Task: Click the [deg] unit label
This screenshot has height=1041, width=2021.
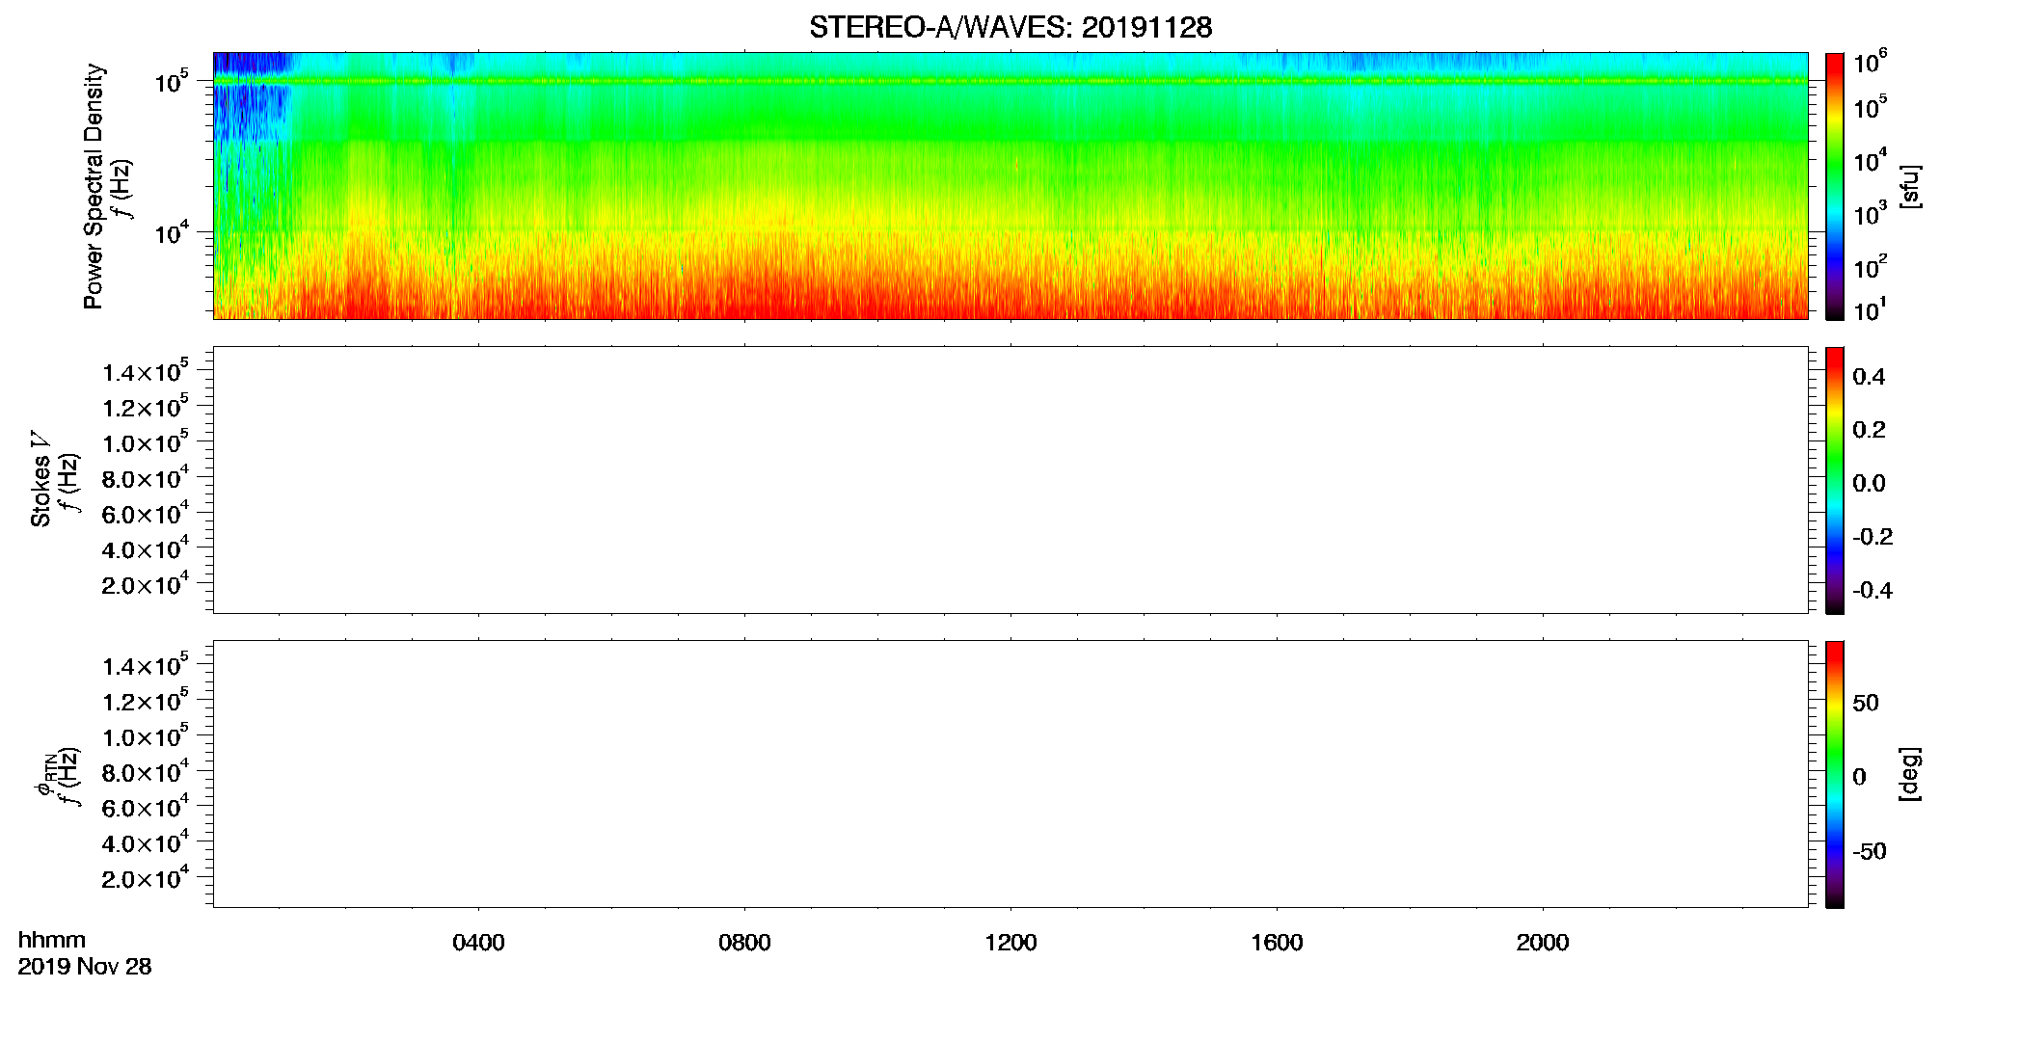Action: [x=1910, y=774]
